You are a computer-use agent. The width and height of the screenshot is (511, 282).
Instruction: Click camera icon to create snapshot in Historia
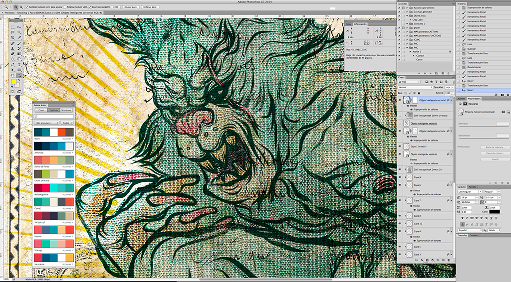(x=502, y=95)
